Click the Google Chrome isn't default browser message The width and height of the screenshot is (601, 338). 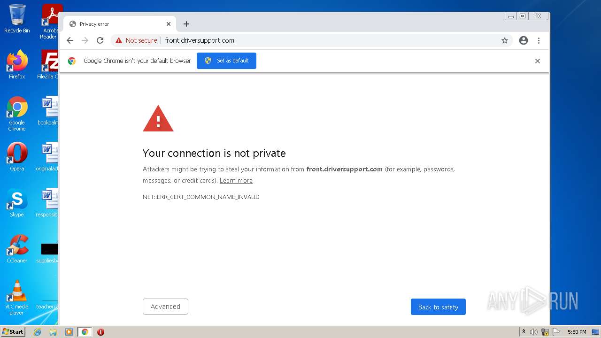(x=137, y=61)
